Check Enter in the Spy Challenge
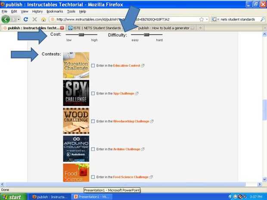 [93, 93]
